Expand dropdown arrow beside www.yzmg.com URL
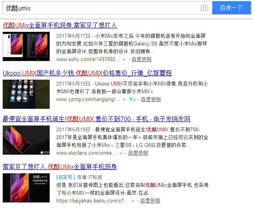The width and height of the screenshot is (253, 211). click(x=124, y=100)
